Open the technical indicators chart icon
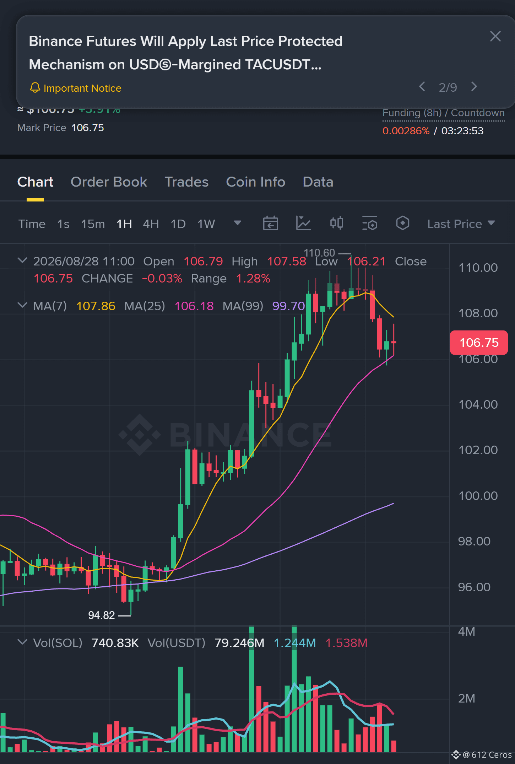 (304, 223)
